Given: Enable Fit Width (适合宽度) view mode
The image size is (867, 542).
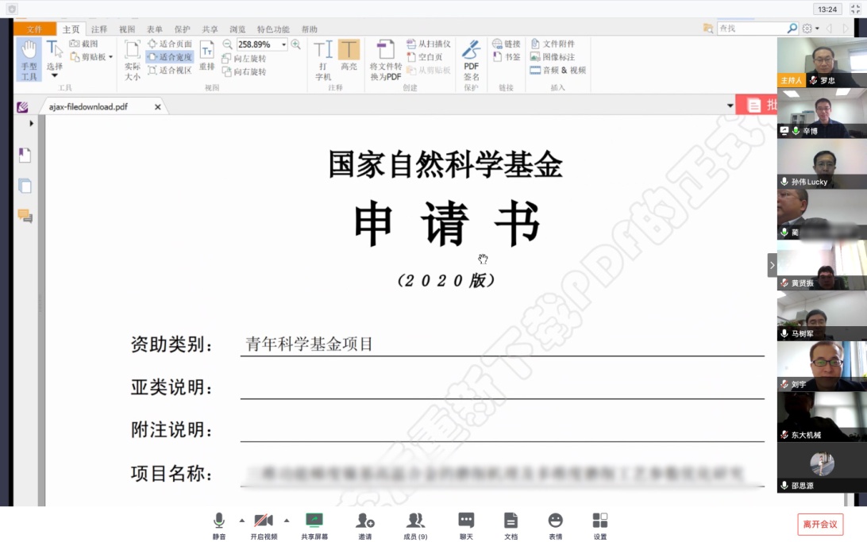Looking at the screenshot, I should point(170,57).
